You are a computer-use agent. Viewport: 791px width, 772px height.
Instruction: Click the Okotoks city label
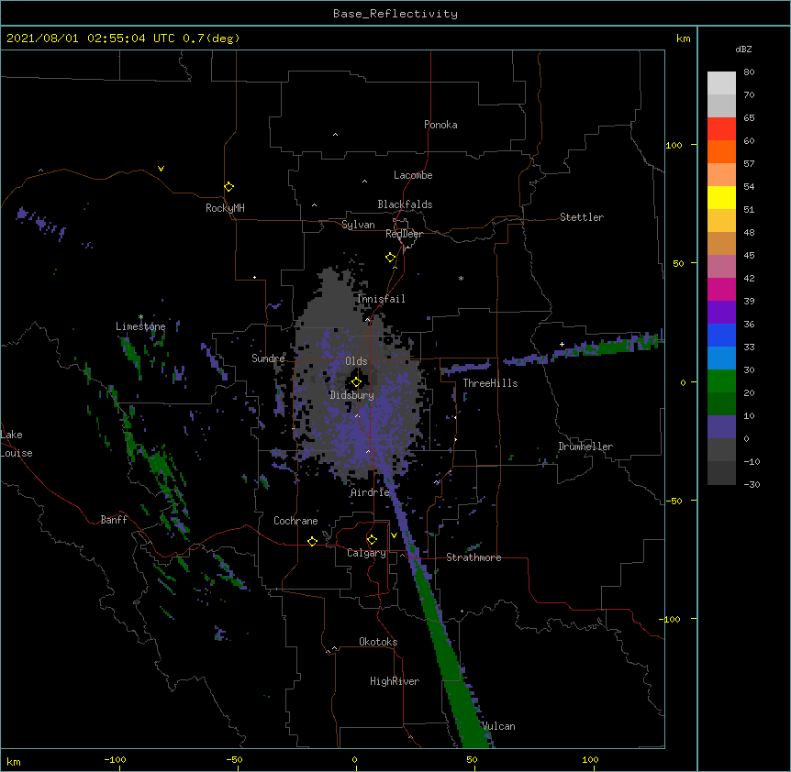[x=378, y=642]
